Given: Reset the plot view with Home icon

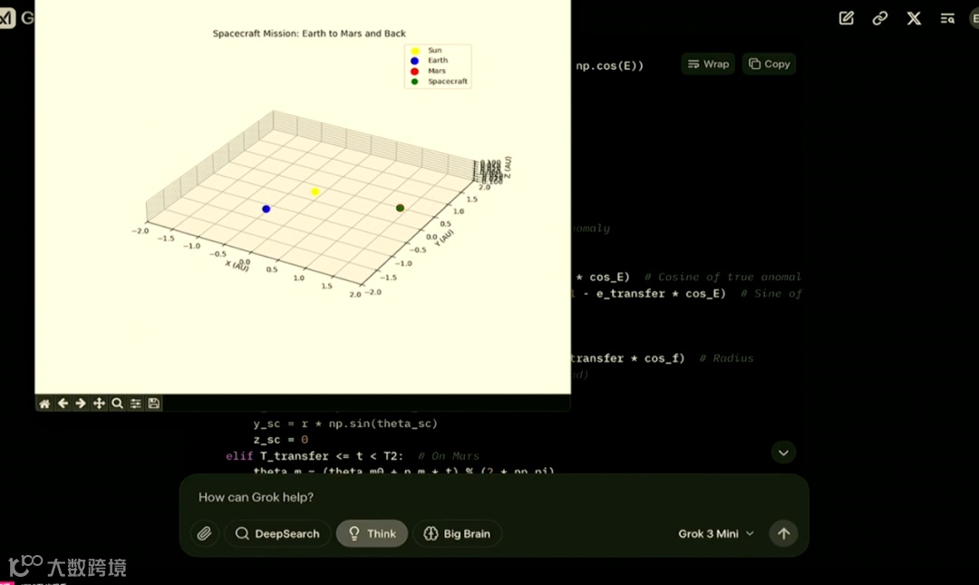Looking at the screenshot, I should (x=44, y=404).
